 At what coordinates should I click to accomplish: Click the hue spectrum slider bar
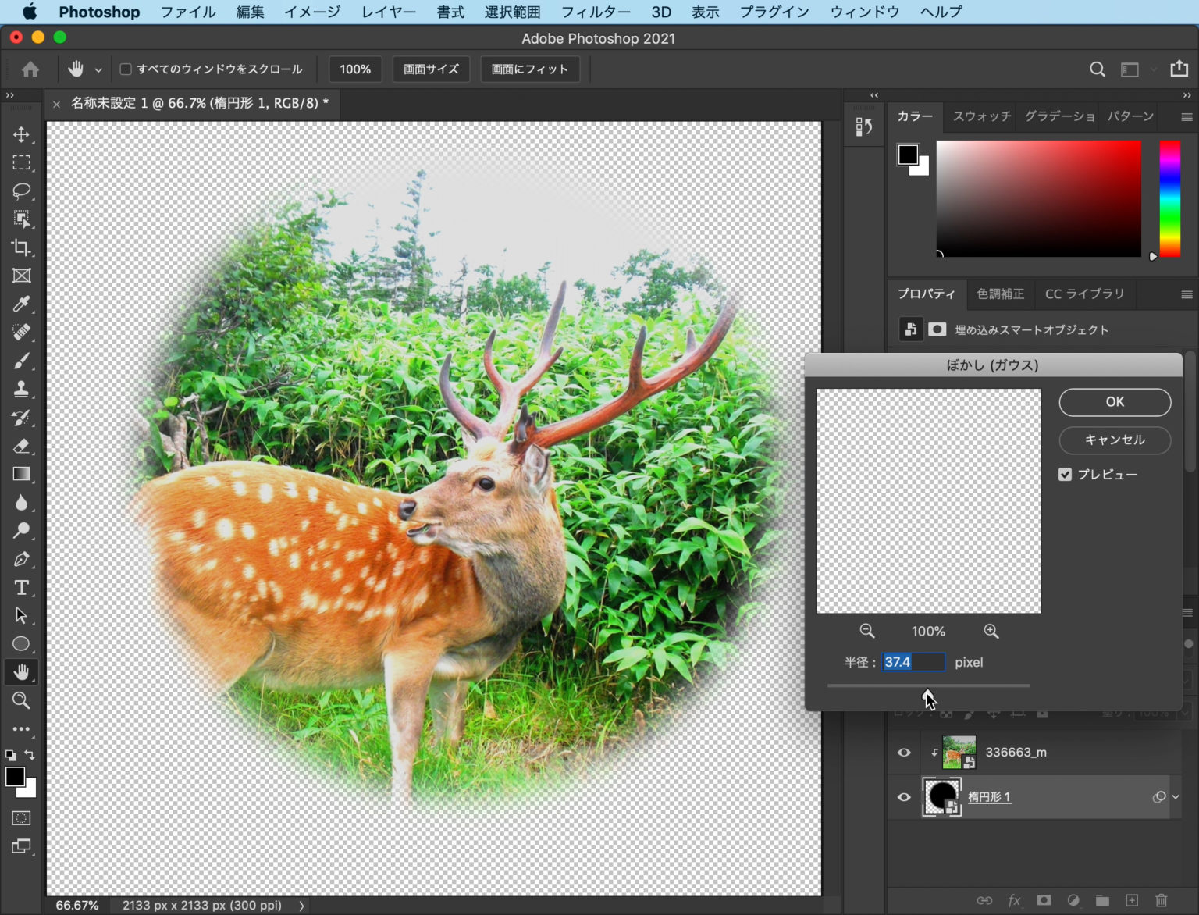tap(1169, 199)
